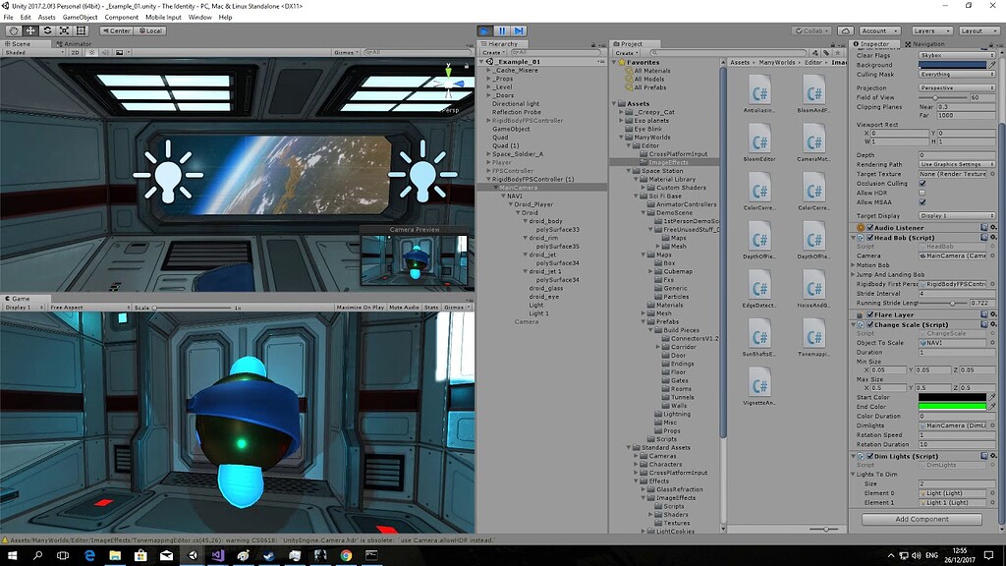Click the green End Color swatch
1006x566 pixels.
point(952,407)
